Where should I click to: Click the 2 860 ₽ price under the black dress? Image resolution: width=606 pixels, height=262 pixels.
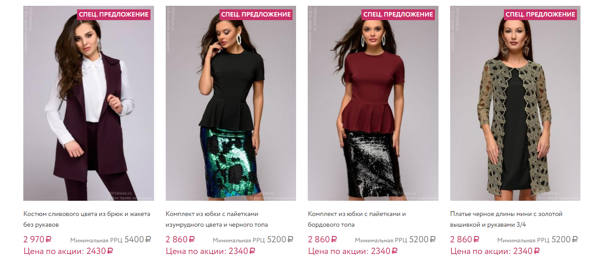tap(464, 240)
